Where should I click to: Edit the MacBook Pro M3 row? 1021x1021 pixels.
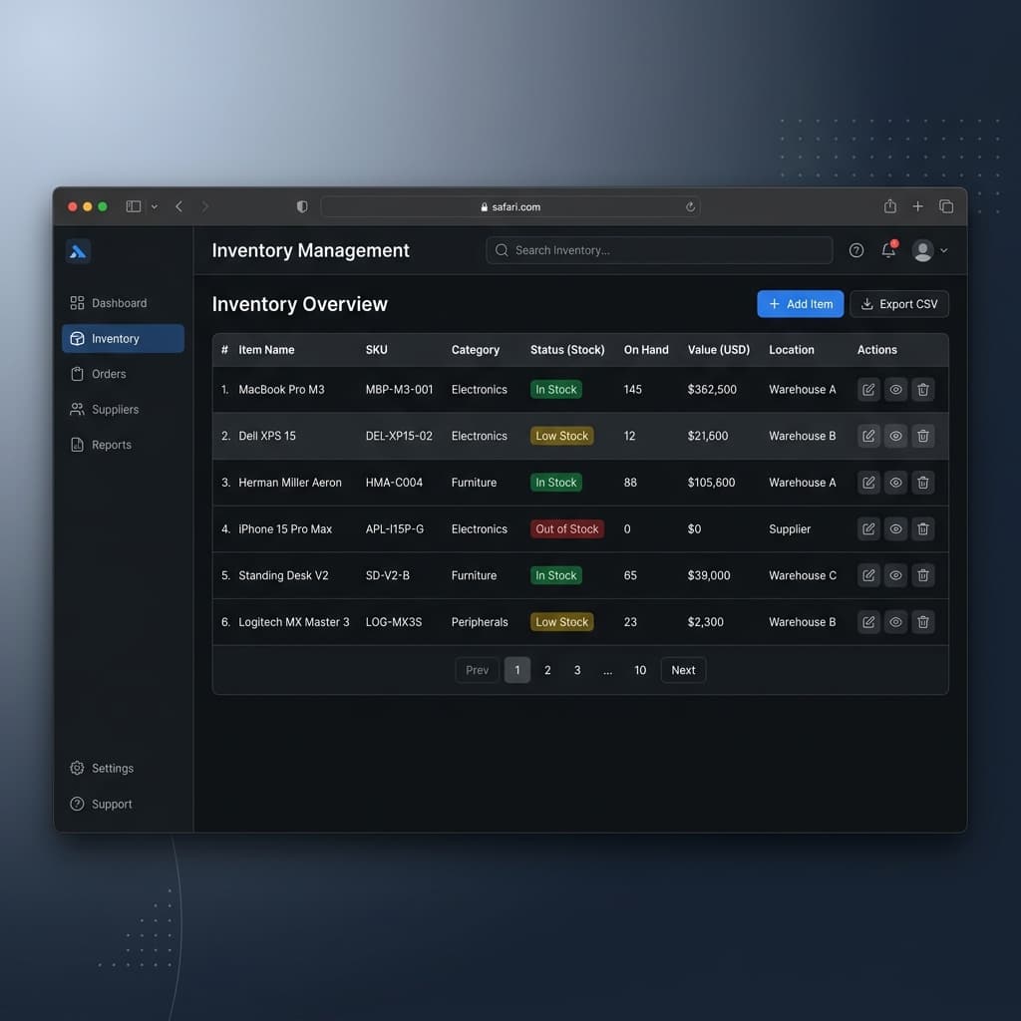868,390
